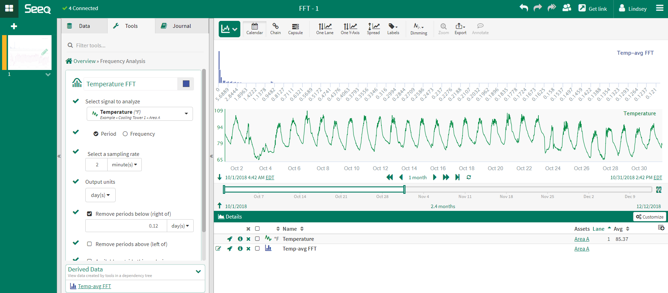Uncheck Remove periods below checkbox
668x293 pixels.
click(x=90, y=214)
